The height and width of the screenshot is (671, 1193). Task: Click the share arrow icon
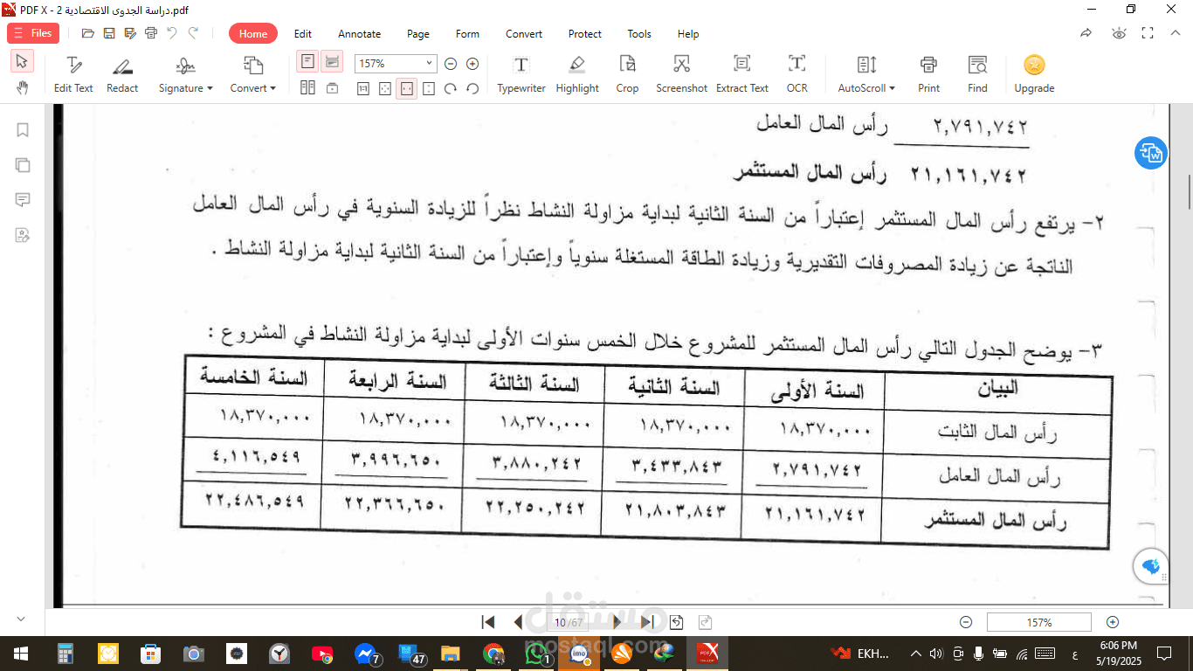1086,33
